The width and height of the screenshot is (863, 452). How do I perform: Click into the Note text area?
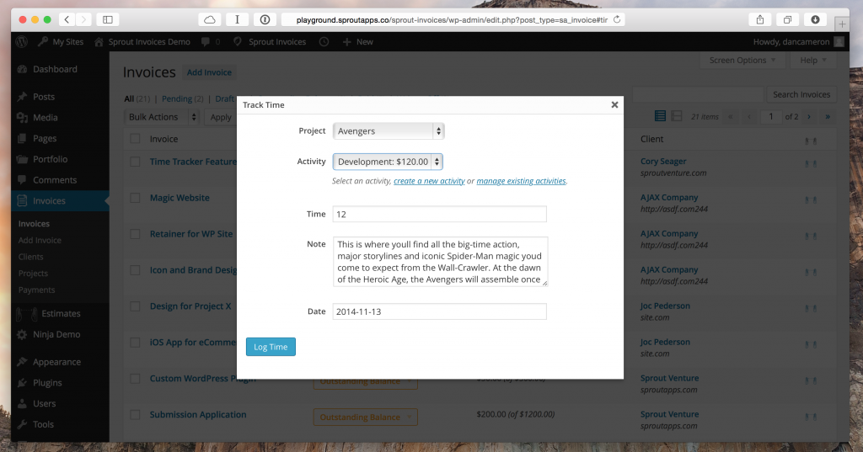pos(440,262)
